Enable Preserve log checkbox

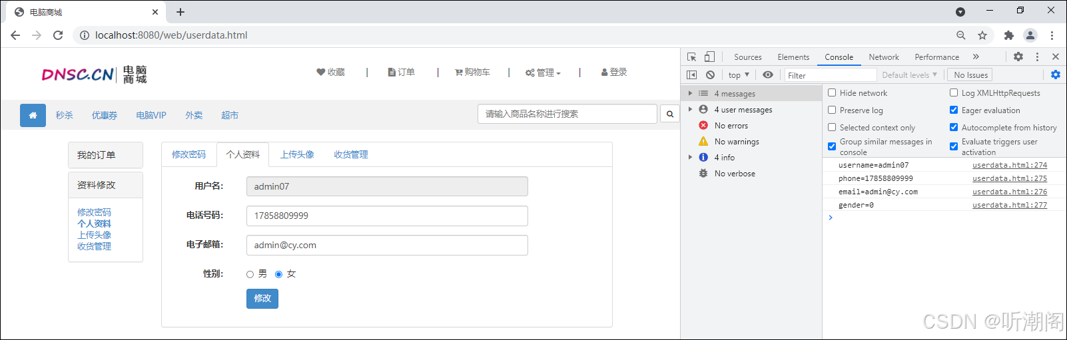point(832,110)
